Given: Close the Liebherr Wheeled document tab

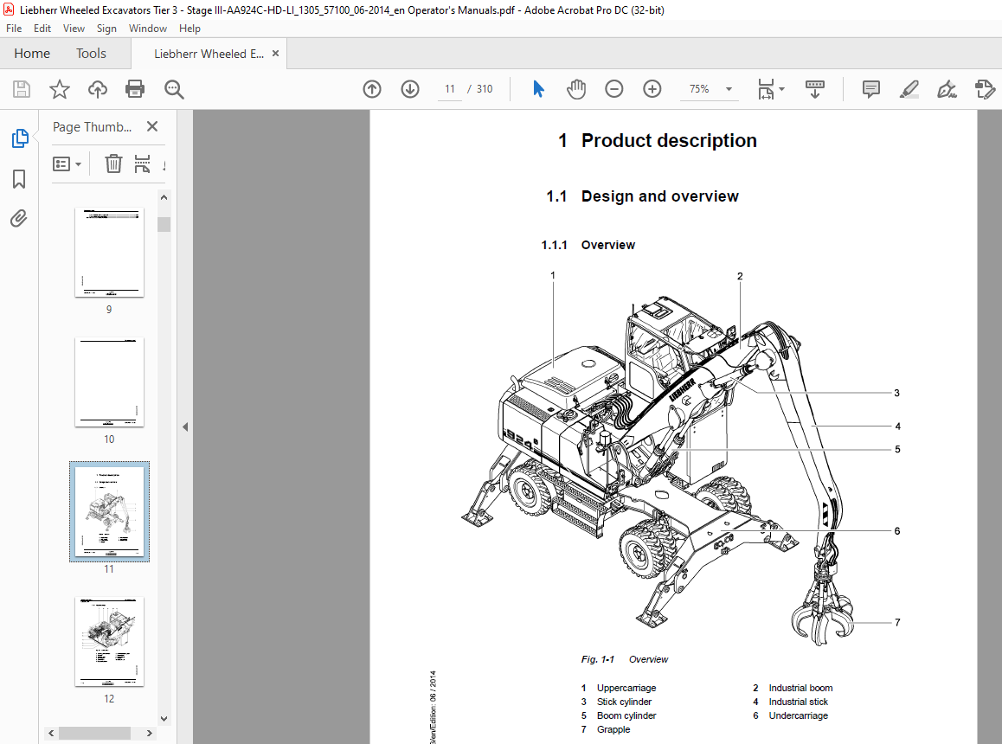Looking at the screenshot, I should (x=275, y=54).
